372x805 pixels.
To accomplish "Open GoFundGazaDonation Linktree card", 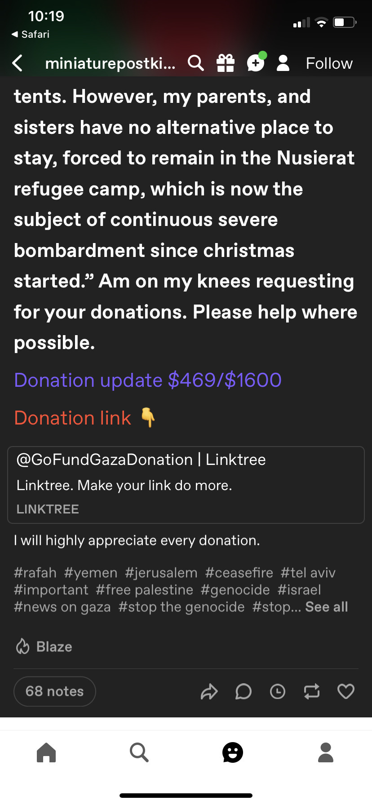I will [x=186, y=484].
